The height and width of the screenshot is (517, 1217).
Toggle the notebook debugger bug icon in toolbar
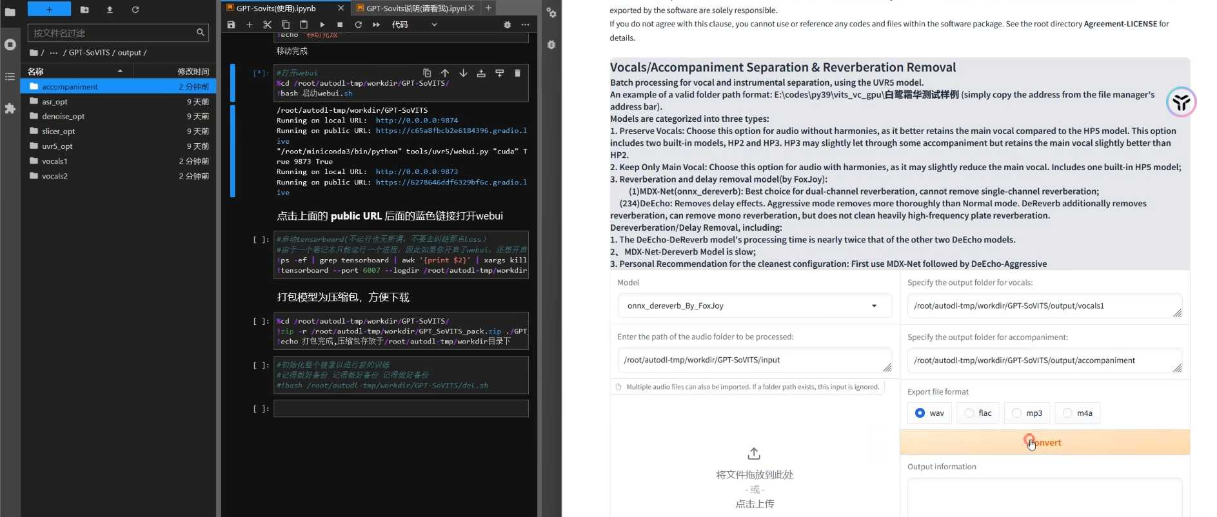coord(507,24)
